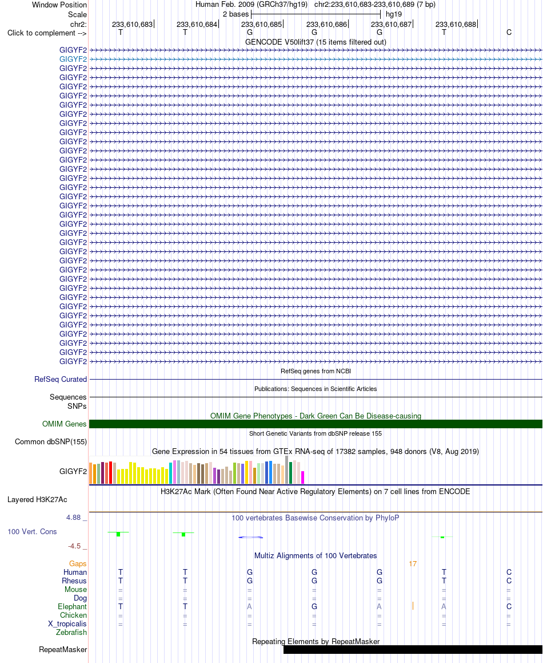The image size is (543, 663).
Task: Click GIGYF2 label beside GTEx bar chart
Action: 73,471
